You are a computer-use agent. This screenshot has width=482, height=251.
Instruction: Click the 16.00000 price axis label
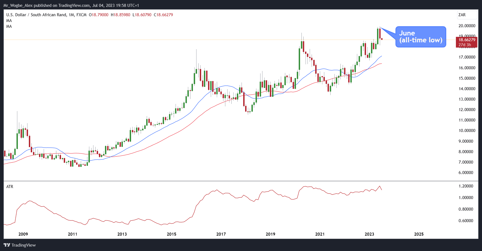tap(467, 68)
